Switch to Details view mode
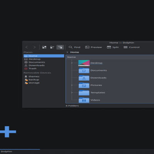Screen dimensions: 154x154 click(x=60, y=47)
